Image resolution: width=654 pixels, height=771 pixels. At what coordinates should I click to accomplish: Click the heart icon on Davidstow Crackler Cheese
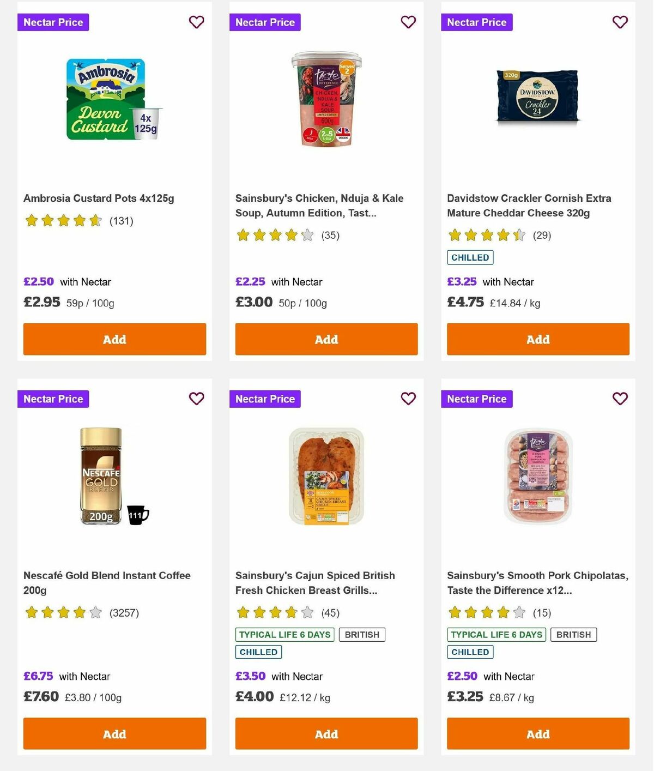pos(620,22)
